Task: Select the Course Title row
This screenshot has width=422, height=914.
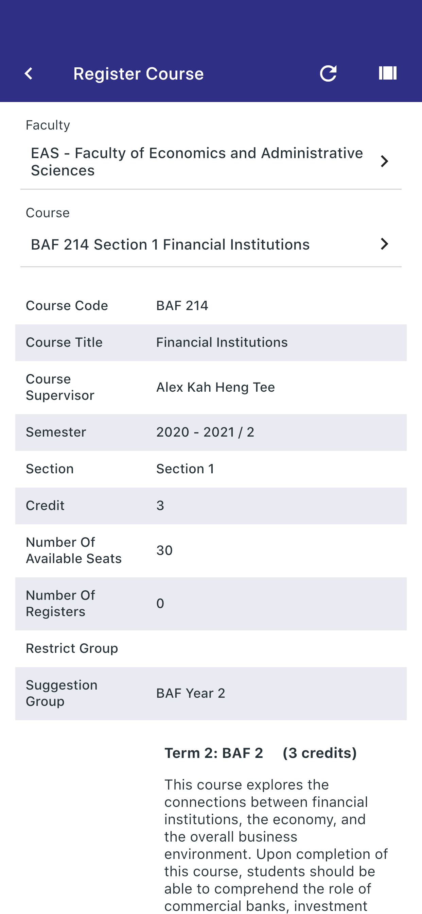Action: (x=211, y=343)
